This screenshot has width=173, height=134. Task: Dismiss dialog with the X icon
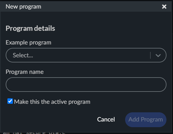coord(164,7)
